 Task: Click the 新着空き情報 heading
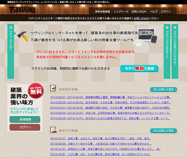click(68, 130)
